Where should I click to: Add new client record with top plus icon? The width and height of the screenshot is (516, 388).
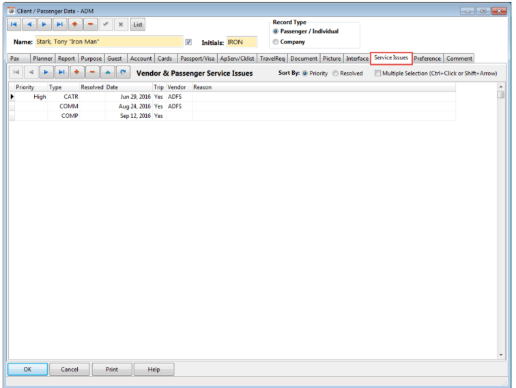click(75, 25)
